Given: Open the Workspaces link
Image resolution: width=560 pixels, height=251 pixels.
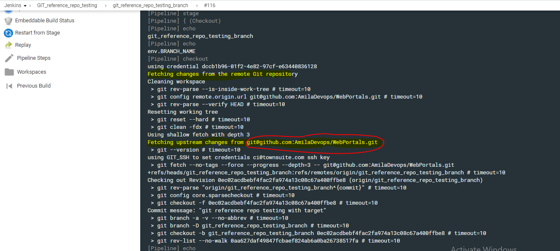Looking at the screenshot, I should (x=32, y=72).
